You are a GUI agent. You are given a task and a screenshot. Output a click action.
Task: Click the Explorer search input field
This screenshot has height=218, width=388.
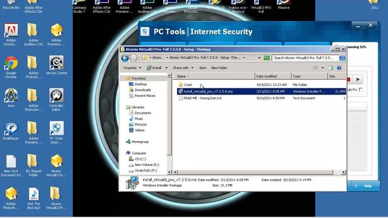click(x=305, y=58)
